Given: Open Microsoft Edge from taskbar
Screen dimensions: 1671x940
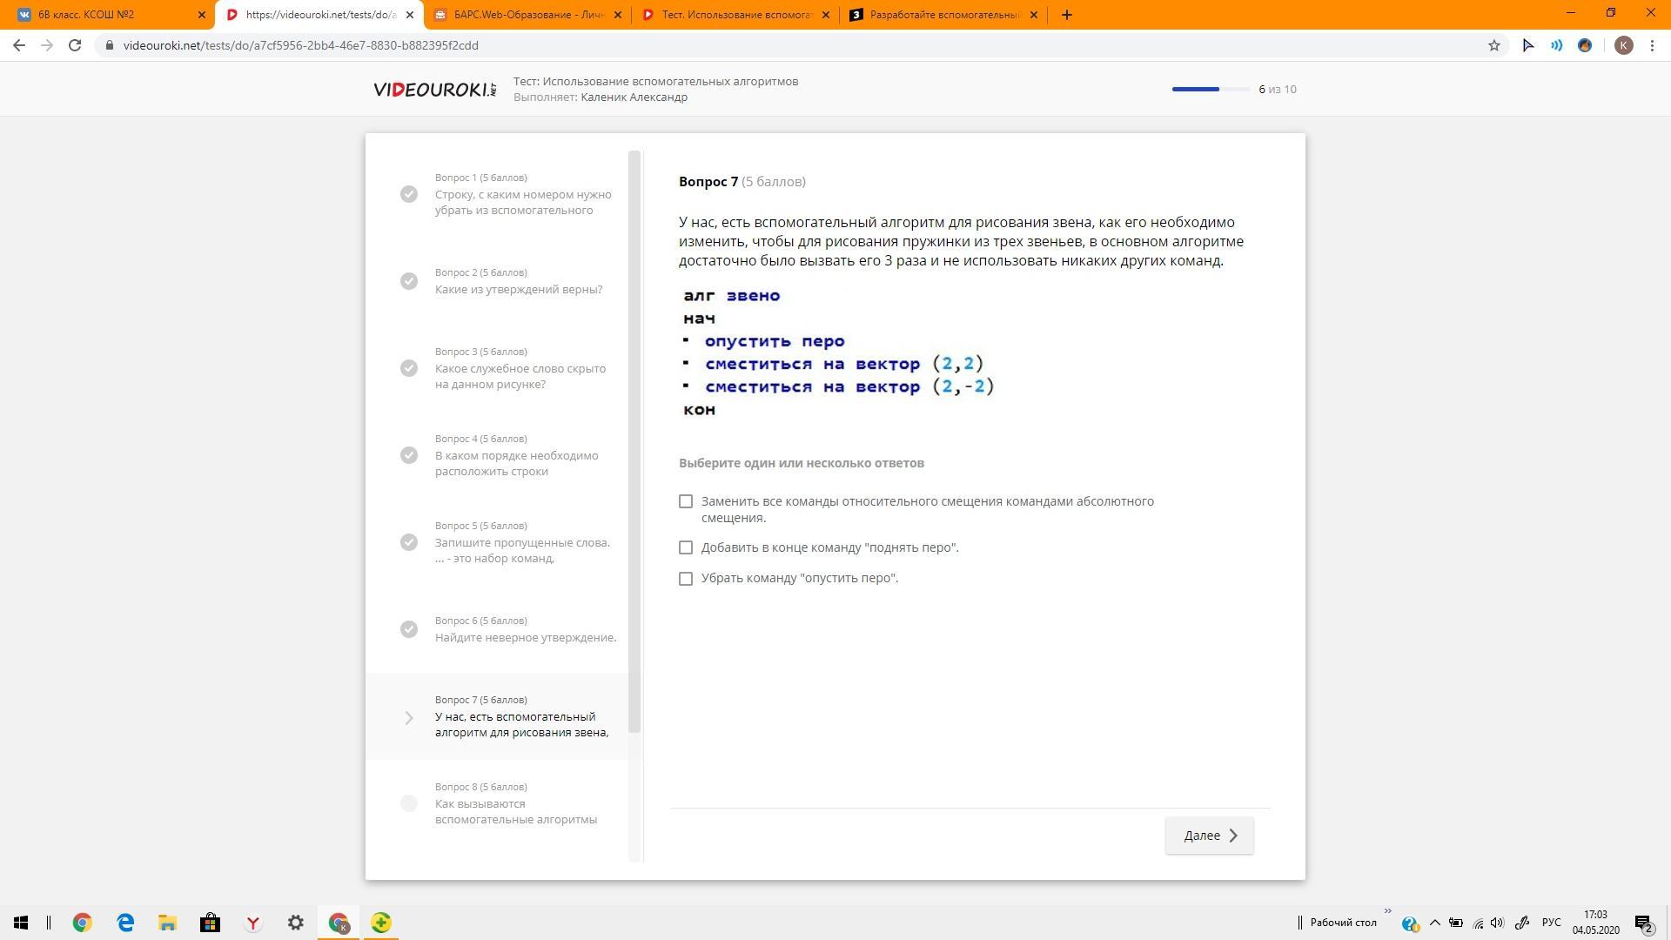Looking at the screenshot, I should 125,923.
